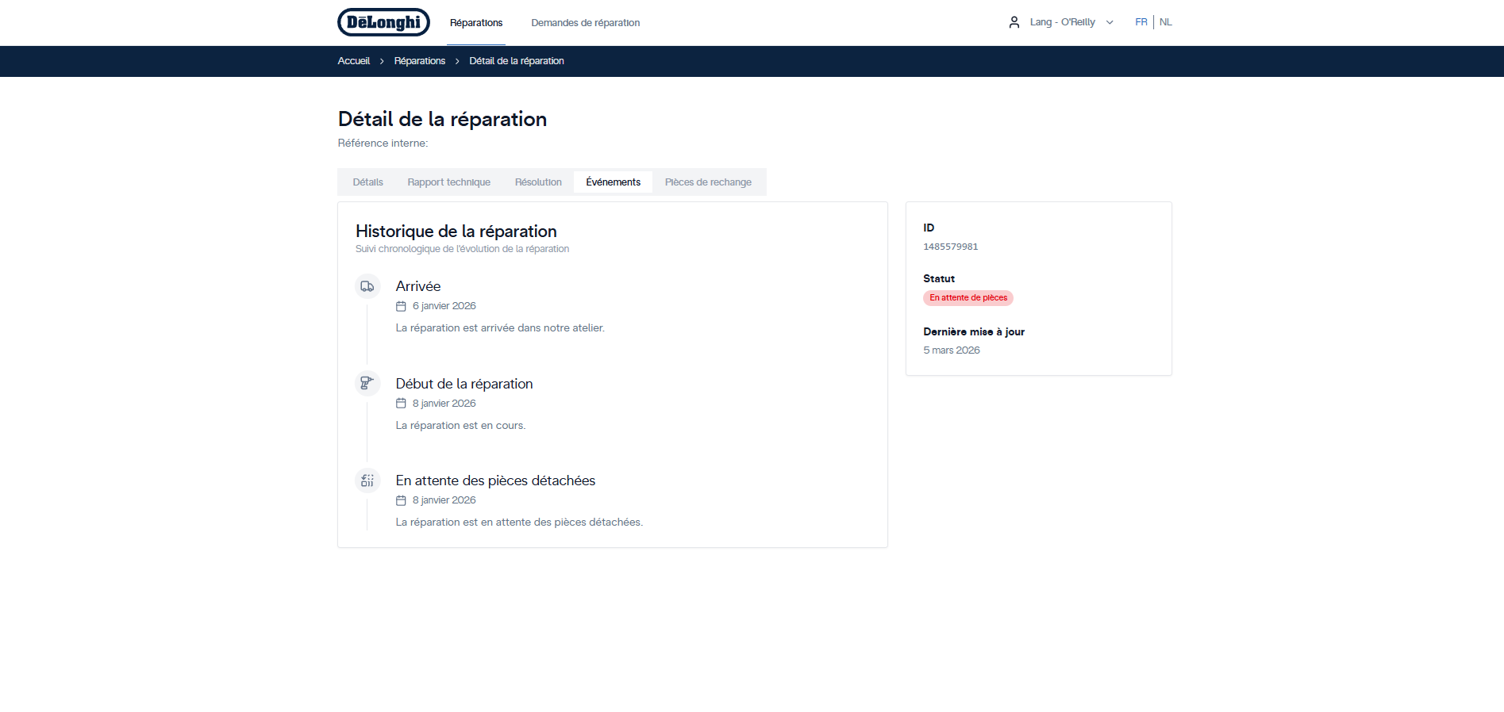The height and width of the screenshot is (712, 1504).
Task: Open the Détails tab
Action: (x=367, y=182)
